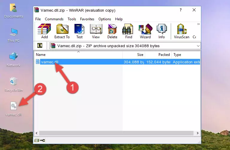The height and width of the screenshot is (150, 230).
Task: Start VirusScan on the archive
Action: [182, 31]
